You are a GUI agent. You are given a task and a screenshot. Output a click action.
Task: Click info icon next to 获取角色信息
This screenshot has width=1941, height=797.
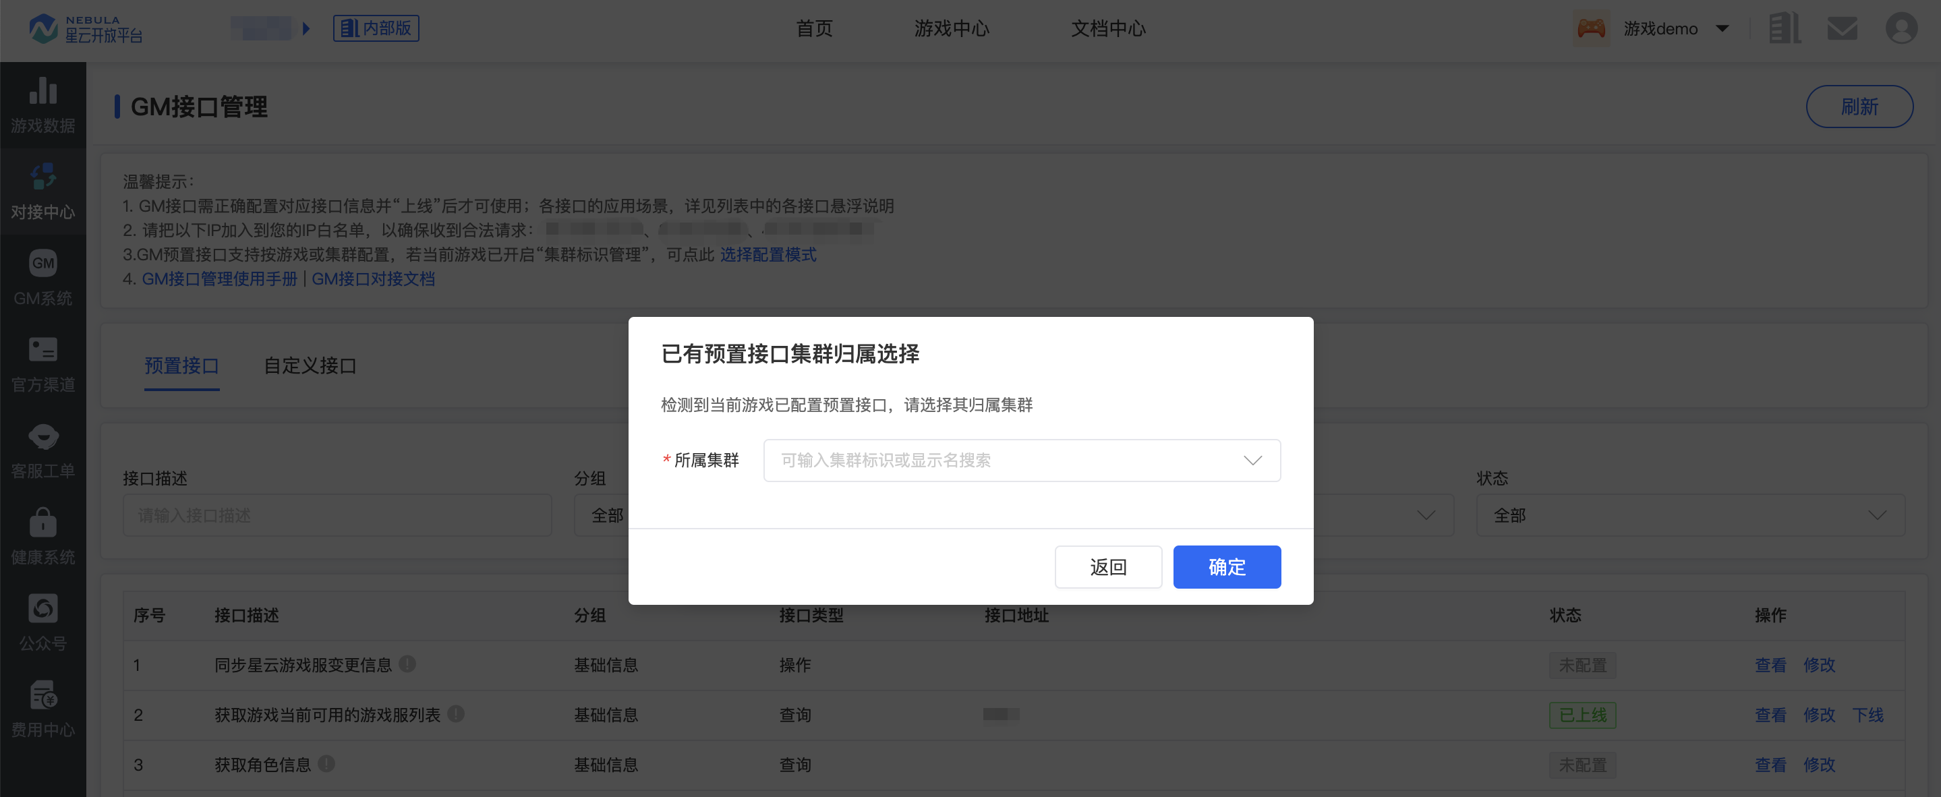pos(326,763)
